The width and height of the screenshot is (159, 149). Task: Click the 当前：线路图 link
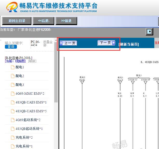15,61
